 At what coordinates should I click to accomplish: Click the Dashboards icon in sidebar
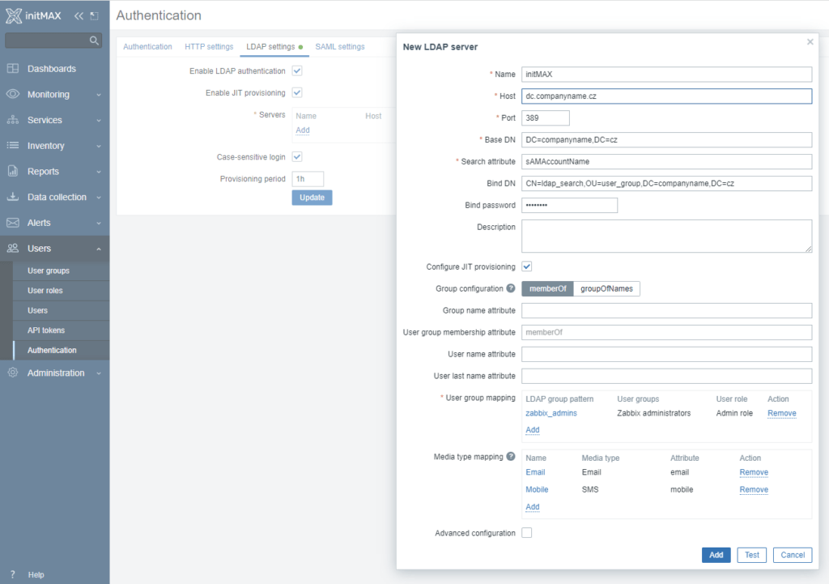[13, 69]
